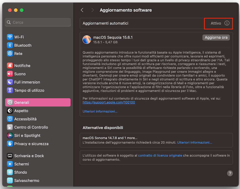Open Suono sound settings
This screenshot has height=189, width=240.
(17, 74)
